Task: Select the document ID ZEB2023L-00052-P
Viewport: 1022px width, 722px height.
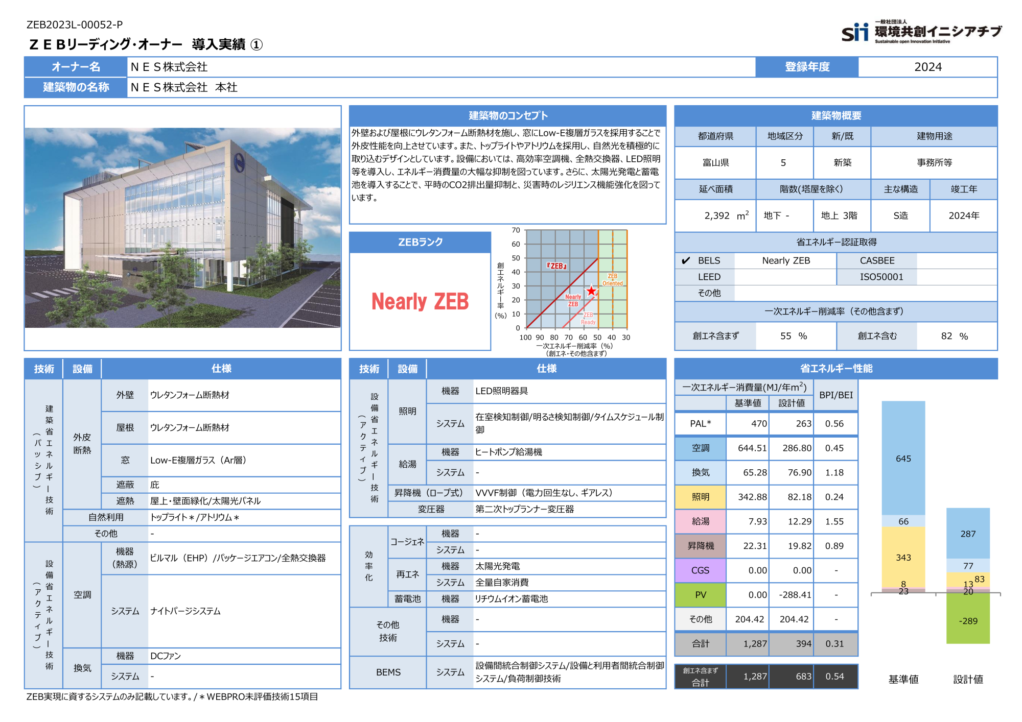Action: pyautogui.click(x=75, y=25)
